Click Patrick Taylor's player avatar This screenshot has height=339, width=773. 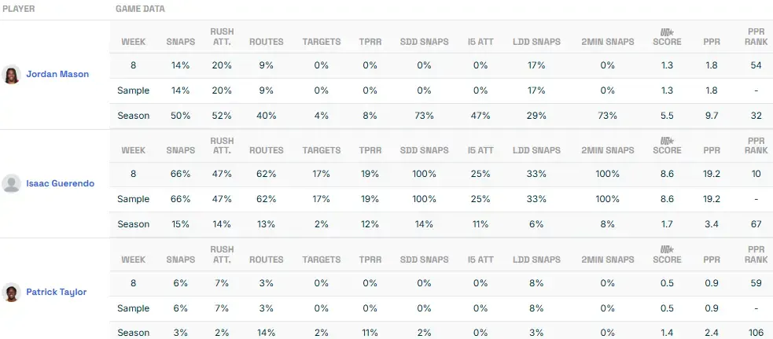(x=11, y=292)
